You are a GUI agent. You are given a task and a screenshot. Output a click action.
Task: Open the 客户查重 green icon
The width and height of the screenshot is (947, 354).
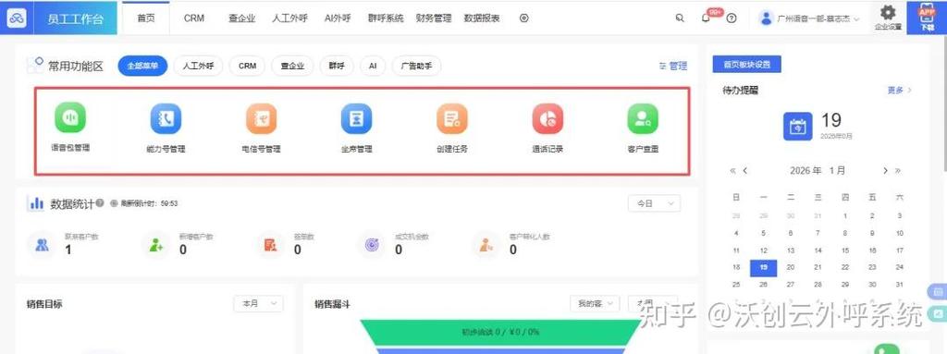click(643, 118)
